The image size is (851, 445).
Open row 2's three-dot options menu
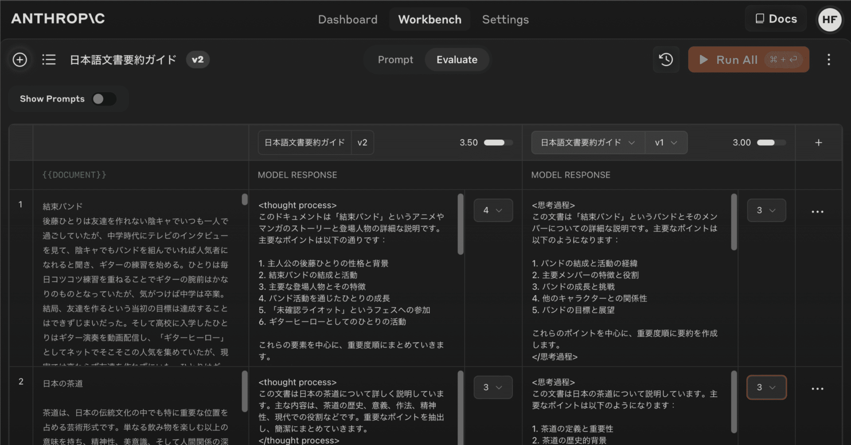click(x=817, y=388)
